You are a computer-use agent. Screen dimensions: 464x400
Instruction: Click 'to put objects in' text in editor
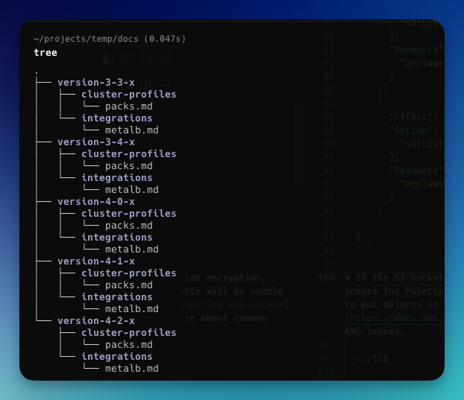click(392, 305)
